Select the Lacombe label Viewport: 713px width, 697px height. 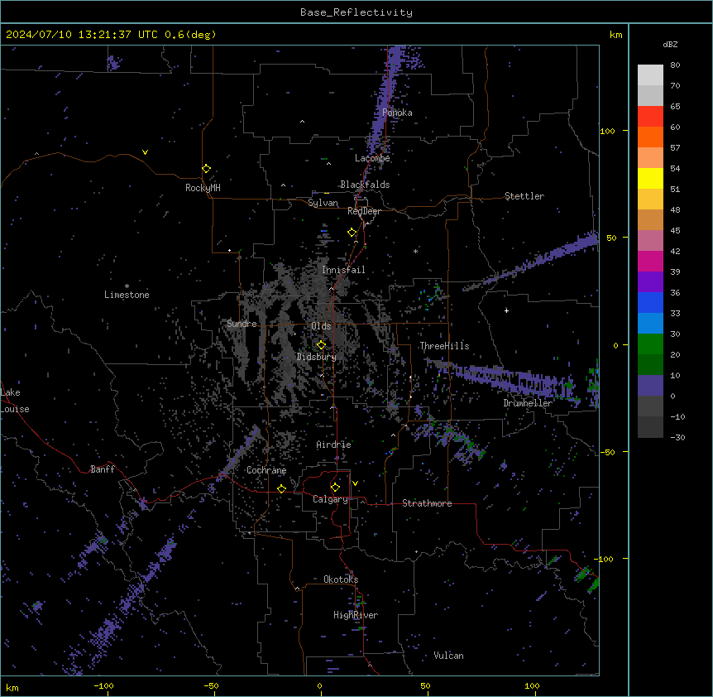pyautogui.click(x=372, y=158)
